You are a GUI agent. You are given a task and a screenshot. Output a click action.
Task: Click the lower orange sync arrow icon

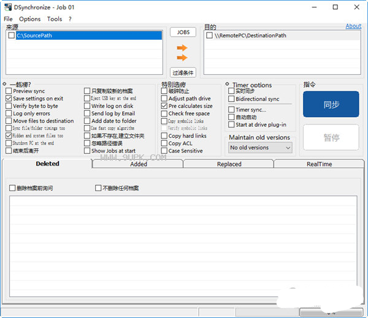tap(182, 58)
